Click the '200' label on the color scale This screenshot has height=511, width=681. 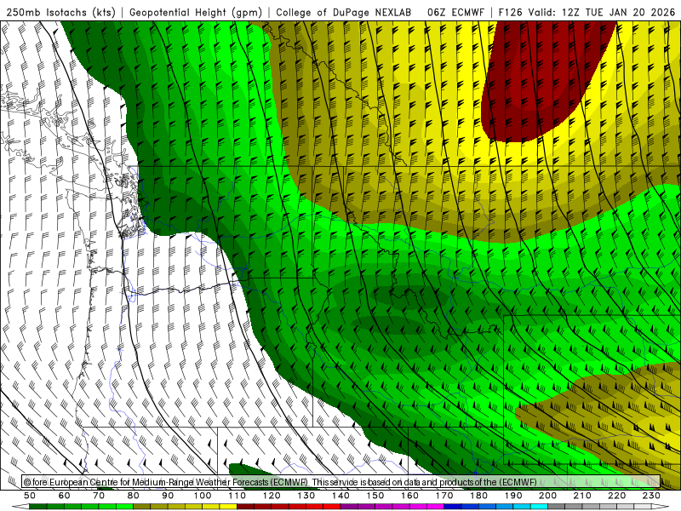(x=547, y=496)
